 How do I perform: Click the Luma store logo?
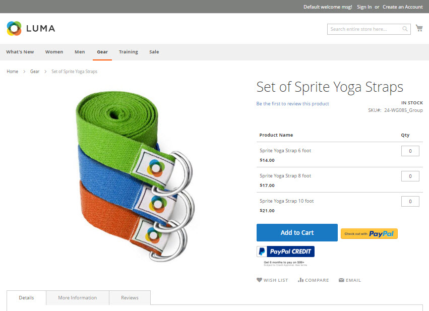30,29
